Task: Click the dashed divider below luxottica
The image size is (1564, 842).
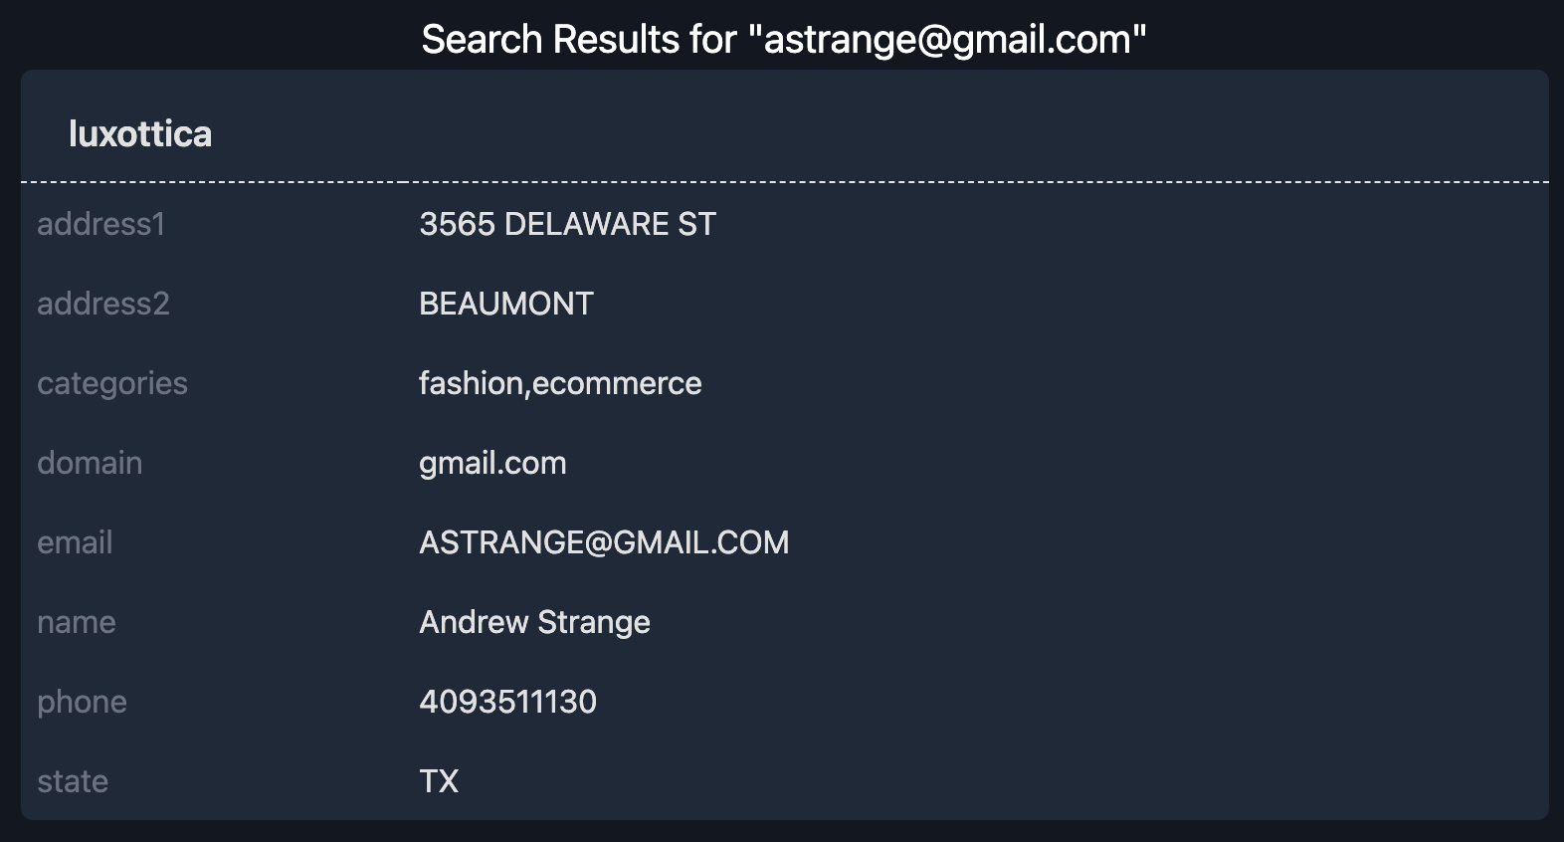Action: click(784, 182)
